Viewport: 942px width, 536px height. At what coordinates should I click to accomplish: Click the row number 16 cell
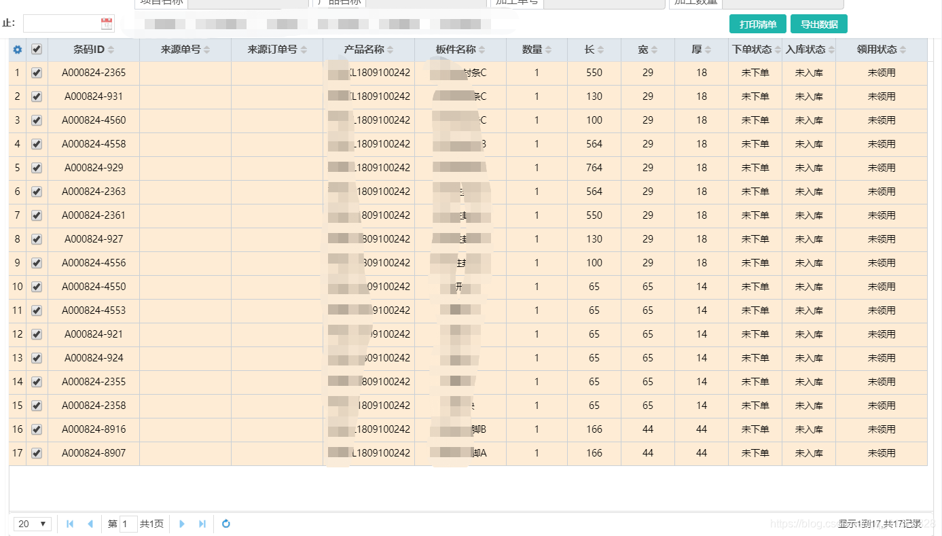(x=18, y=429)
